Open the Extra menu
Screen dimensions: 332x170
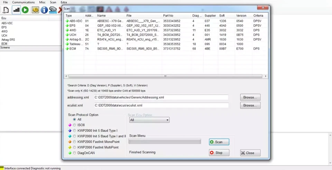(x=64, y=2)
